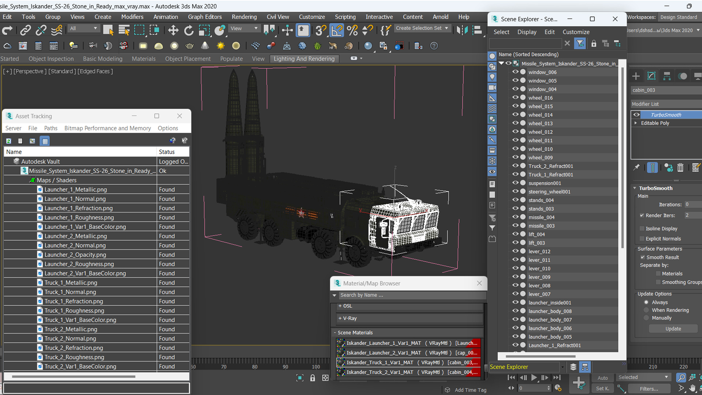
Task: Click the TurboSmooth Update button
Action: [673, 329]
